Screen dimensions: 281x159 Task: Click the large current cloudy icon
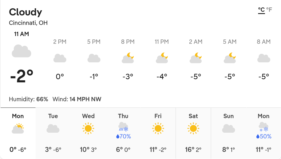point(21,51)
